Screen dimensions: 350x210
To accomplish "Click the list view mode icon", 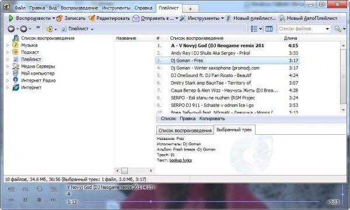I will coord(254,29).
